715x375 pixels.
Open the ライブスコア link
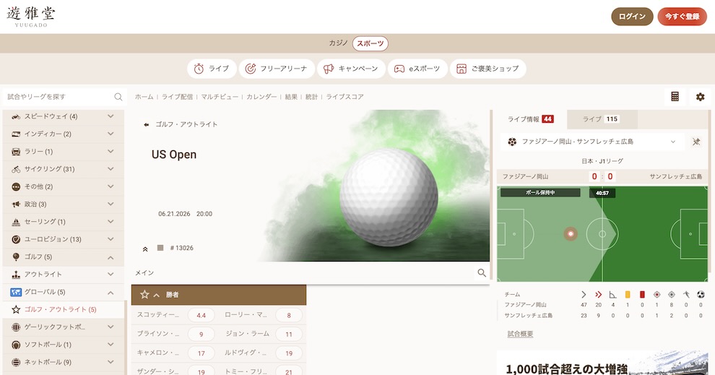pos(344,97)
